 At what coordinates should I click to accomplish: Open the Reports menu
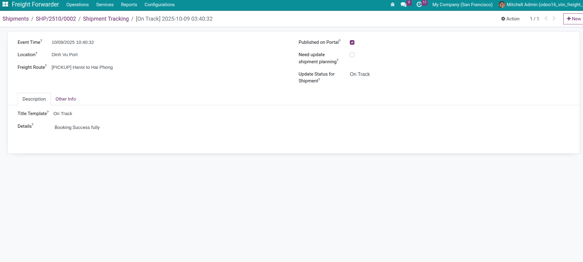(x=129, y=5)
